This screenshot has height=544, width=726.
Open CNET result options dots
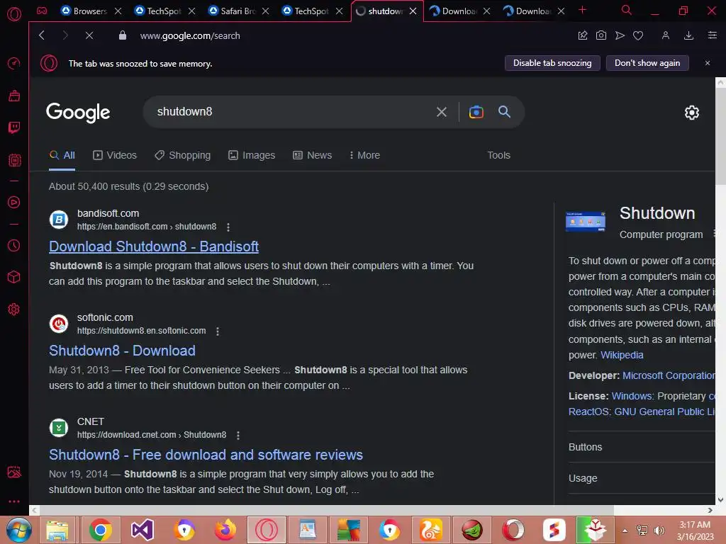(238, 436)
